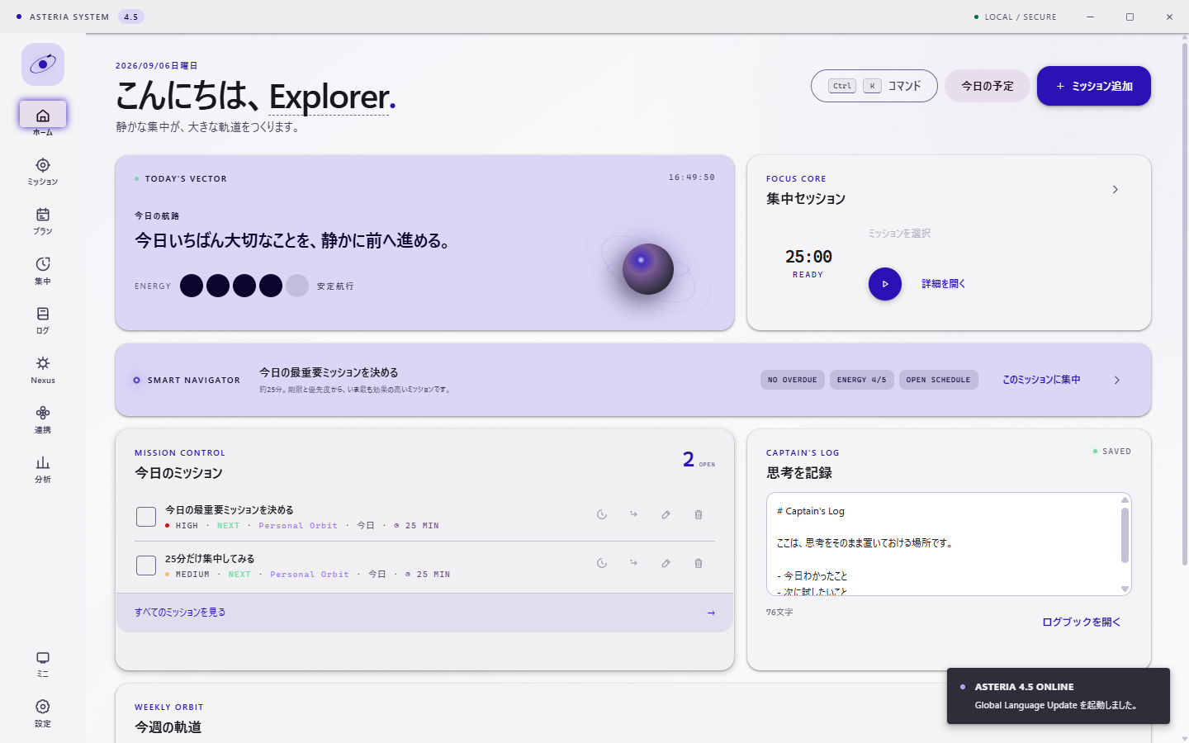Screen dimensions: 1189x743
Task: Open the Ctrl K コマンド palette
Action: click(874, 86)
